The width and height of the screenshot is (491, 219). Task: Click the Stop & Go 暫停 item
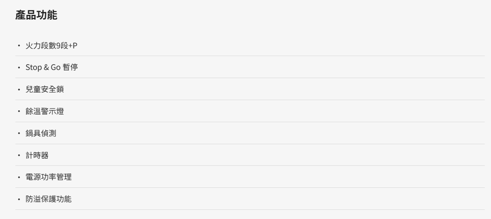click(51, 68)
